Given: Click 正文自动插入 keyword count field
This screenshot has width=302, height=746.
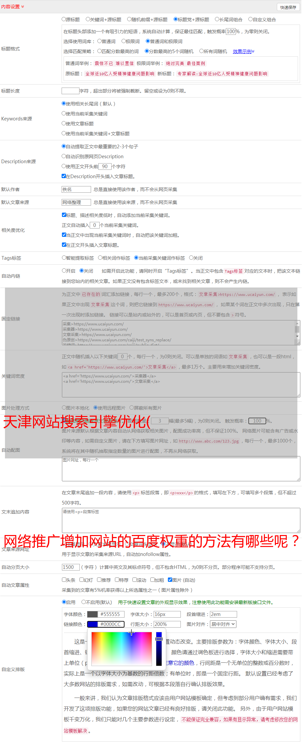Looking at the screenshot, I should [95, 225].
